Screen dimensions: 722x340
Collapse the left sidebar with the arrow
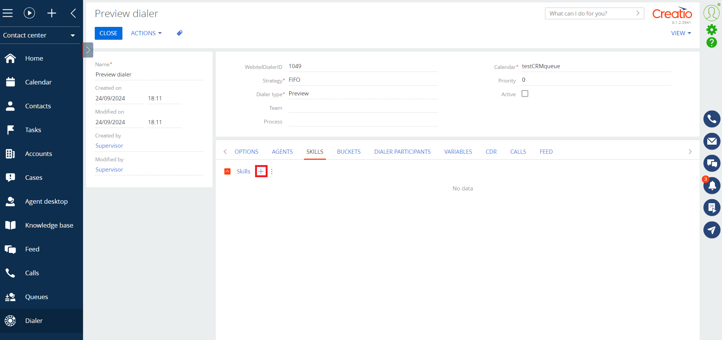(x=73, y=13)
